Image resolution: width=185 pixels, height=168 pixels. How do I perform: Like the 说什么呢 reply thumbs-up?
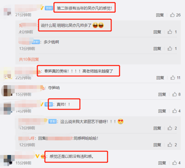point(170,32)
